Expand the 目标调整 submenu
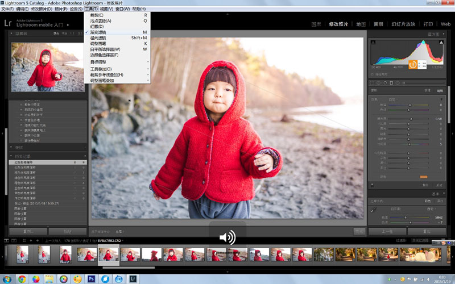 tap(117, 62)
